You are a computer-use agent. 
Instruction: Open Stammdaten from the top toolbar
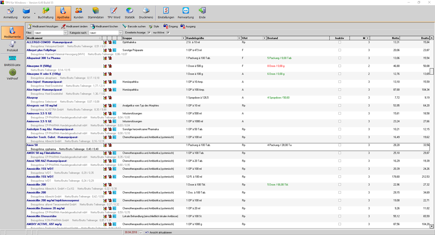96,13
